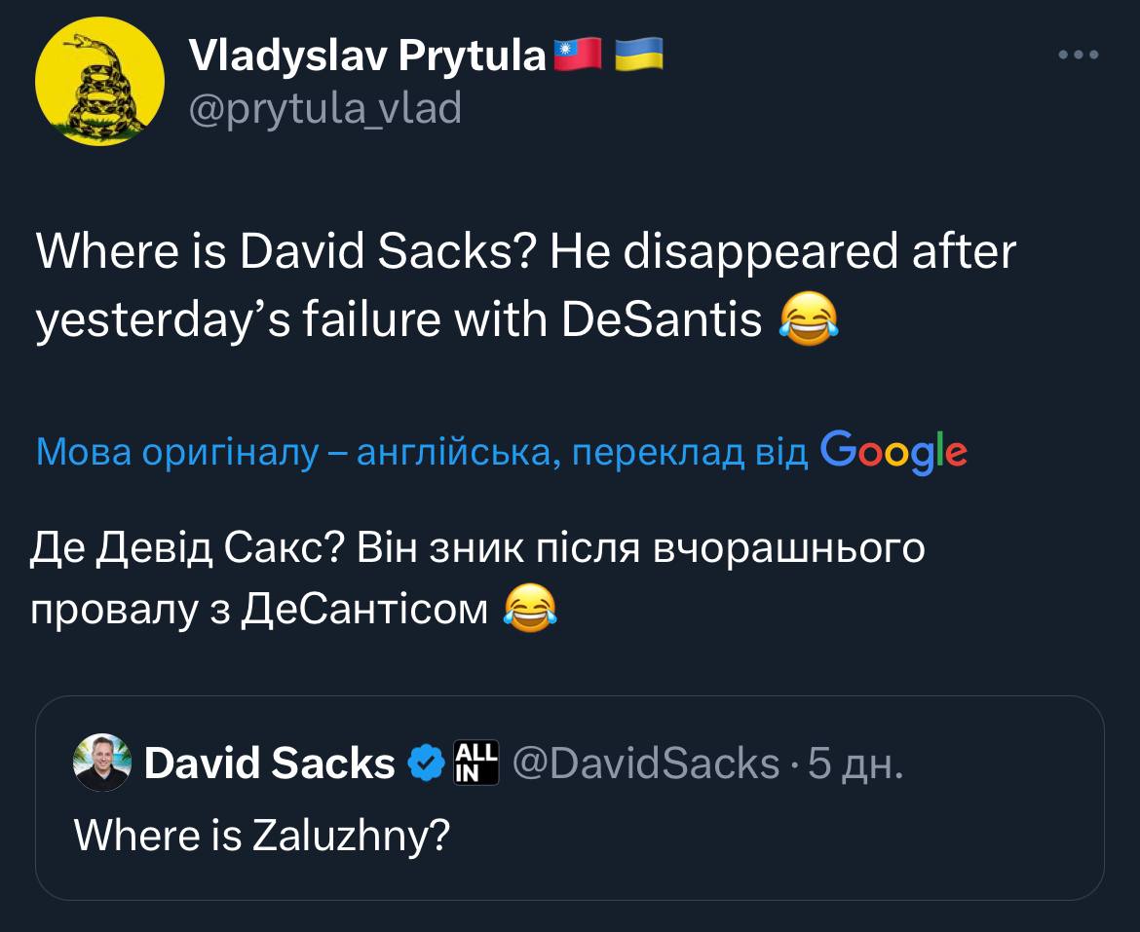Screen dimensions: 1140x932
Task: Click the yellow Gadsden snake profile avatar
Action: pos(99,81)
